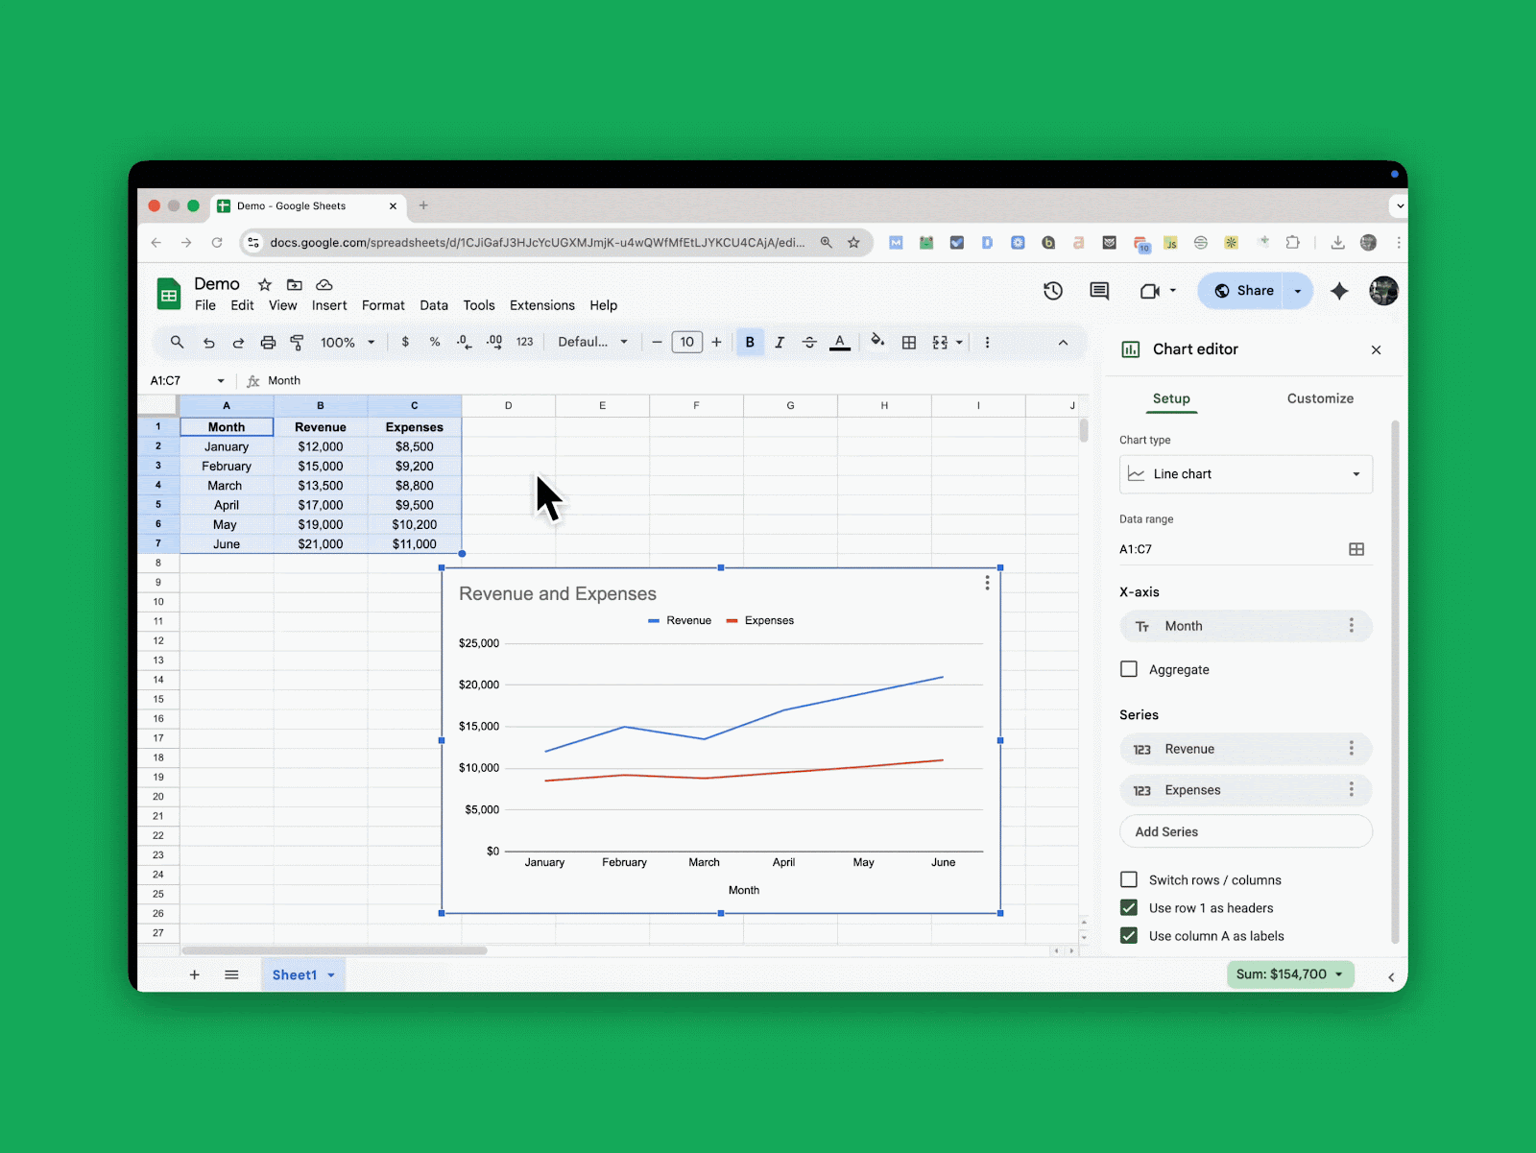
Task: Open the Insert menu
Action: (329, 305)
